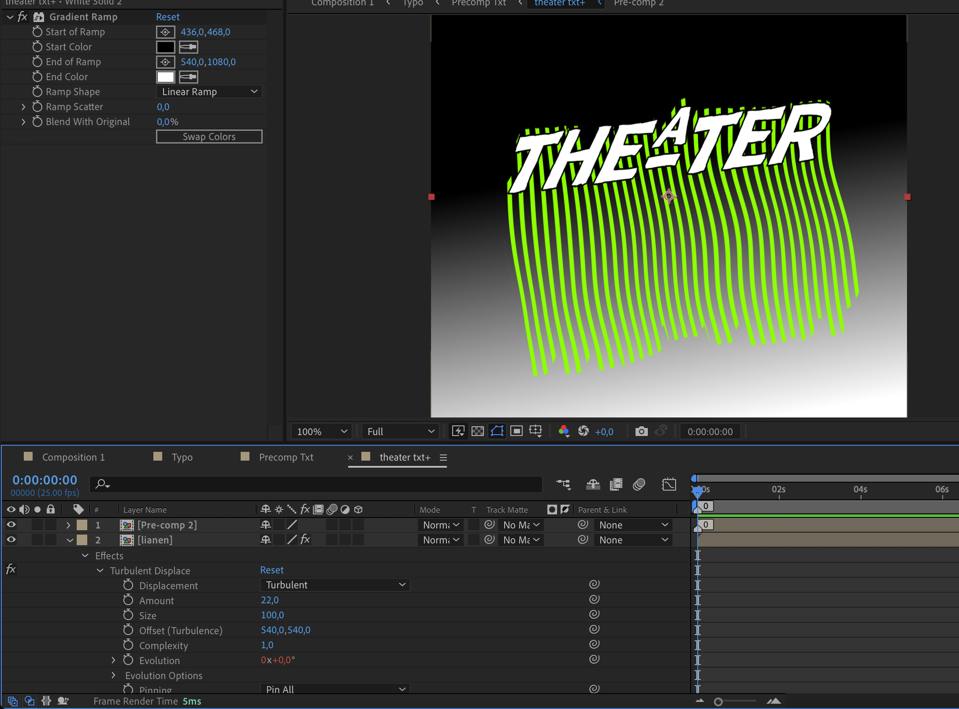The height and width of the screenshot is (709, 959).
Task: Open the Composition 1 timeline tab
Action: [x=73, y=457]
